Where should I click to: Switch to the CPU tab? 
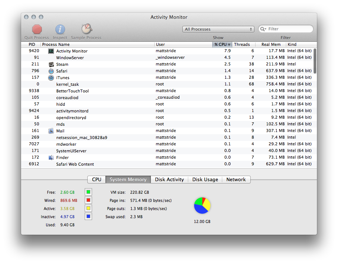97,180
